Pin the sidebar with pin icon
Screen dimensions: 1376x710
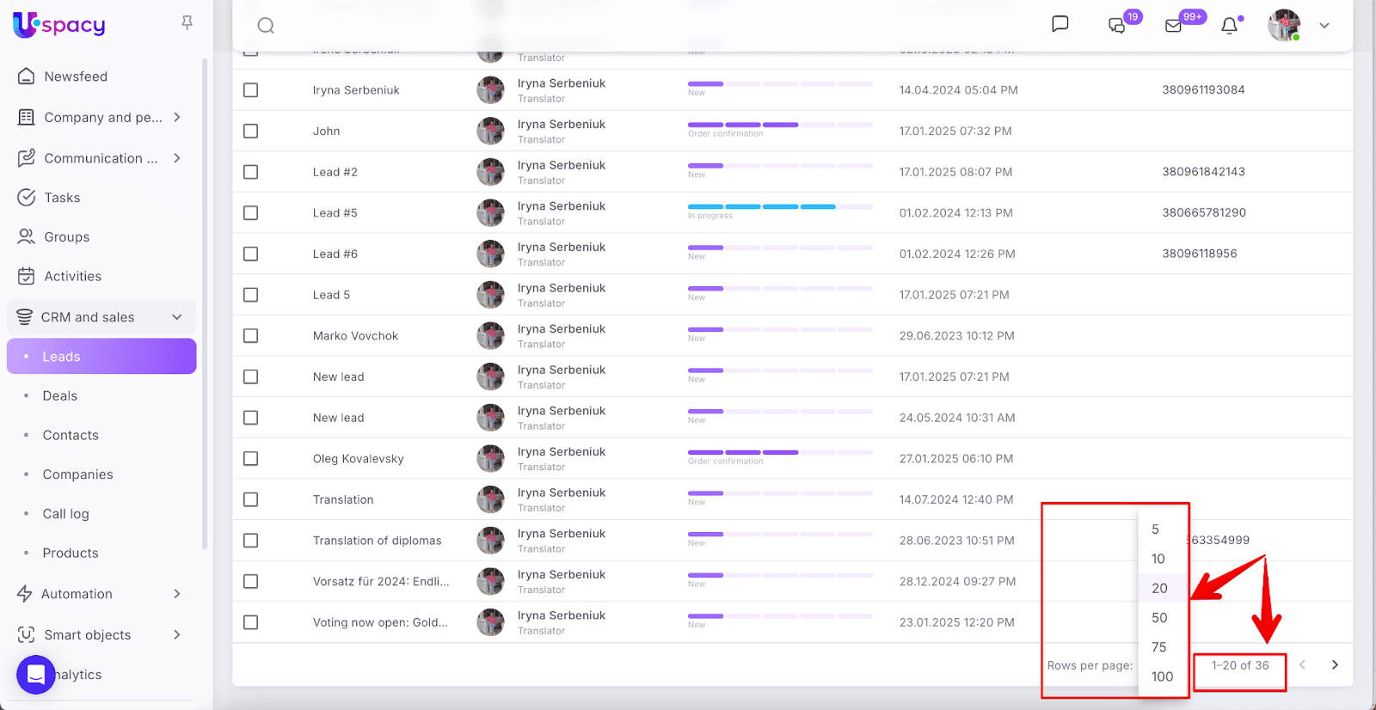pyautogui.click(x=187, y=23)
